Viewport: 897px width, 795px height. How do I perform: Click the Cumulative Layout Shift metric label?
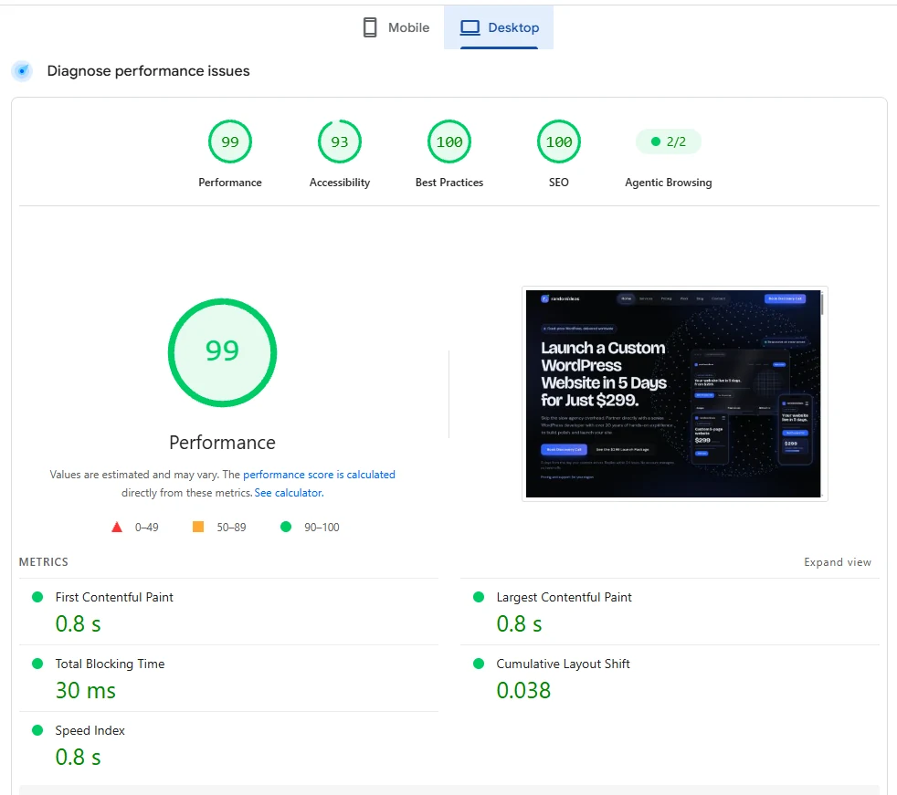point(563,664)
